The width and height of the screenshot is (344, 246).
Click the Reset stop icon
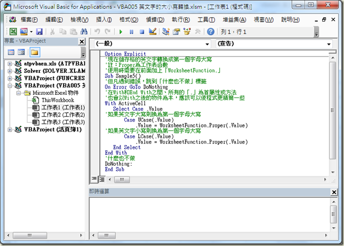[x=142, y=32]
